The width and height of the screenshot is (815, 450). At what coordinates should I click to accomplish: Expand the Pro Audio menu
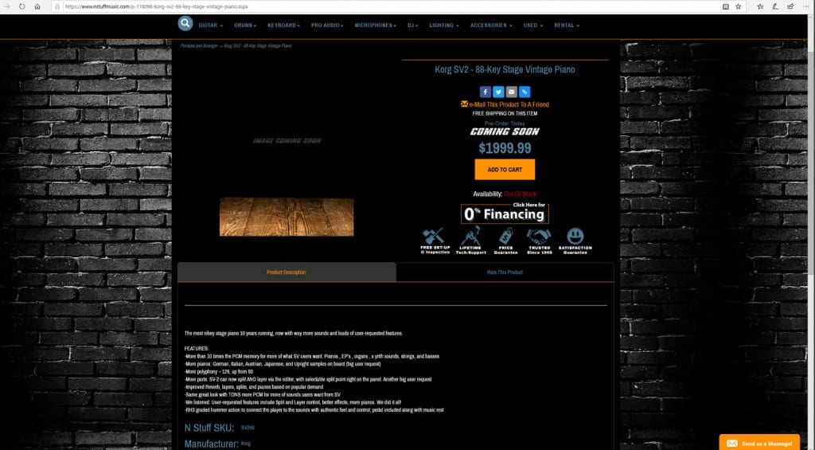[x=327, y=25]
